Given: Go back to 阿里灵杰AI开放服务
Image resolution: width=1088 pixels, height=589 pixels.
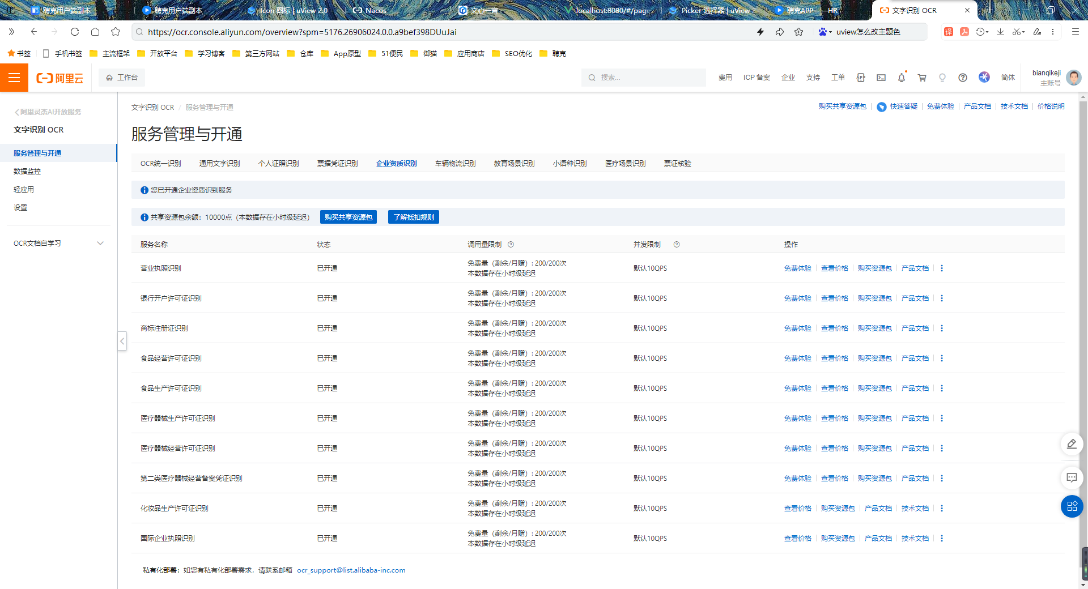Looking at the screenshot, I should point(48,112).
